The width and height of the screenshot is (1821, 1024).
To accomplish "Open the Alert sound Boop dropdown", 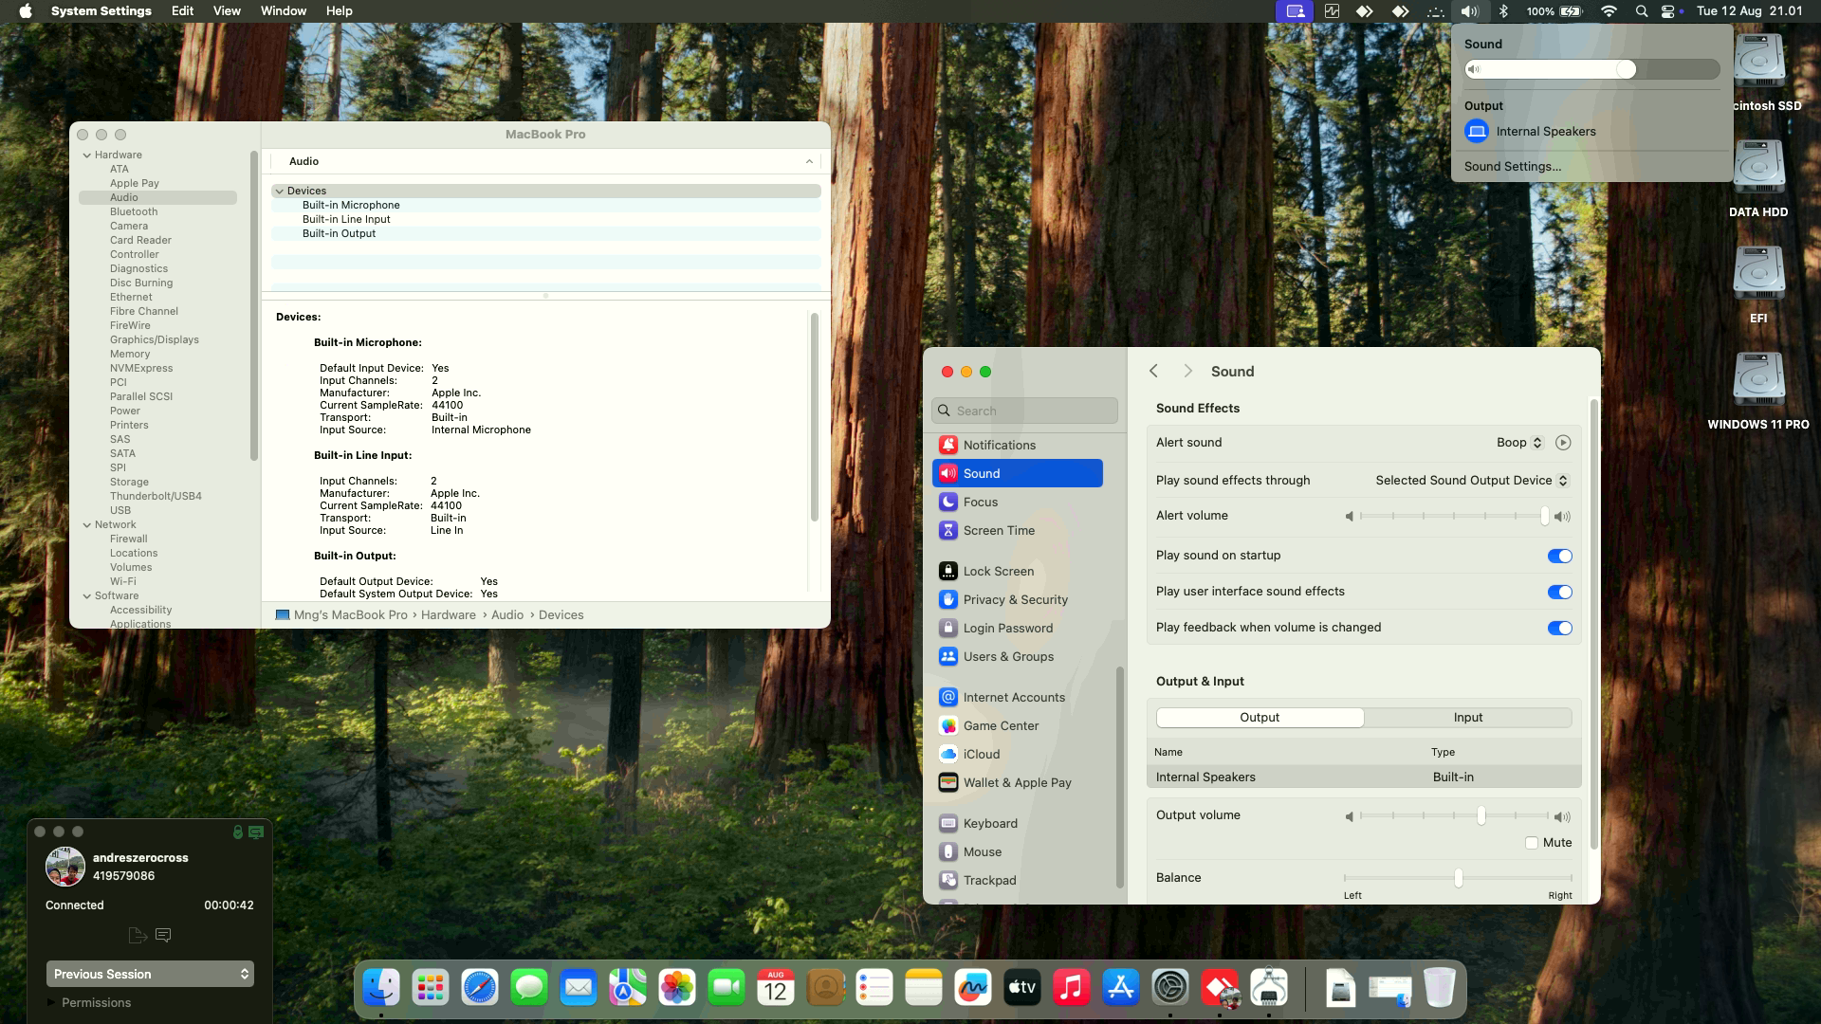I will 1520,443.
